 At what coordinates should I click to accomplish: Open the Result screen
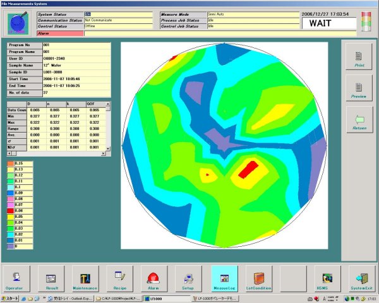[x=51, y=278]
